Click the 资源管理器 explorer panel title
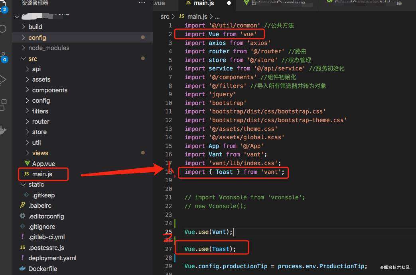The image size is (416, 275). coord(35,3)
